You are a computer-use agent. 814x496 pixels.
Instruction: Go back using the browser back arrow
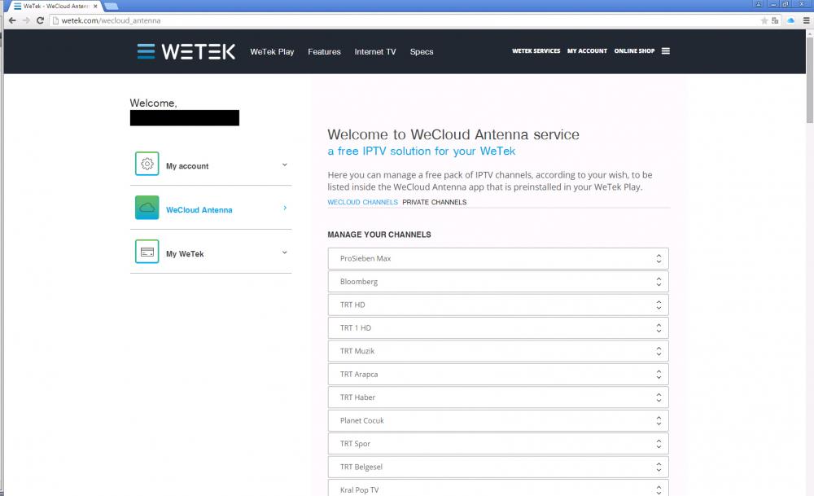[x=11, y=20]
